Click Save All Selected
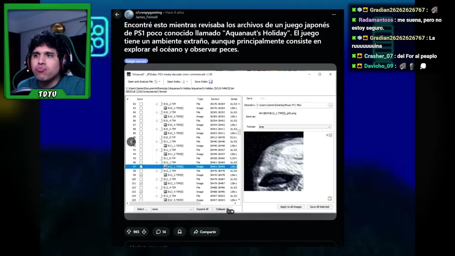Image resolution: width=455 pixels, height=256 pixels. [320, 207]
